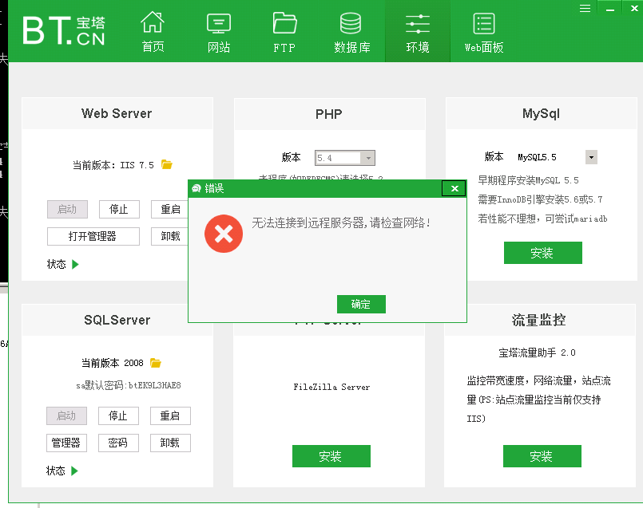Image resolution: width=643 pixels, height=508 pixels.
Task: Open SQLServer 管理器 button
Action: click(66, 443)
